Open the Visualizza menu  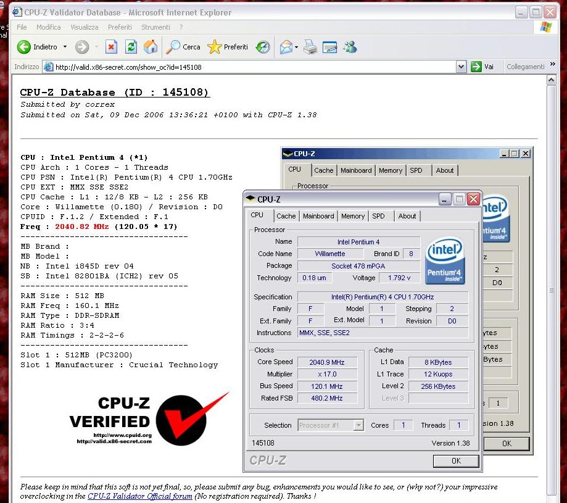85,27
